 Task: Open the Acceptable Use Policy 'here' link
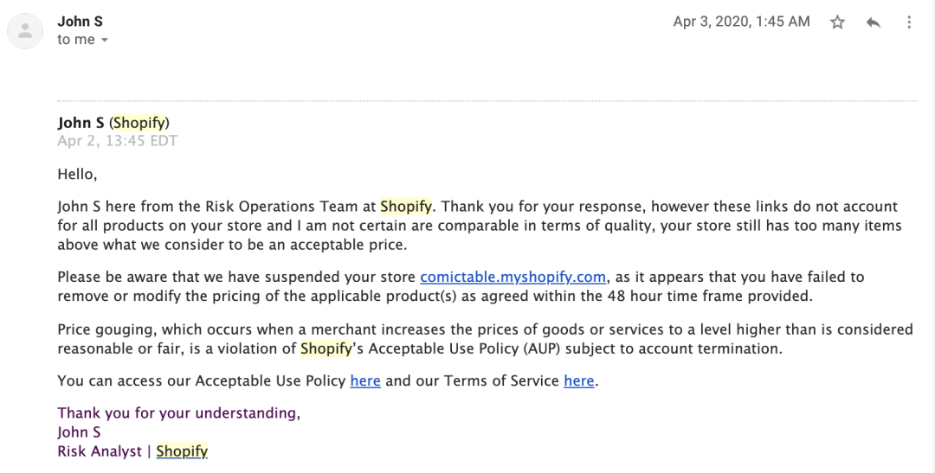365,380
